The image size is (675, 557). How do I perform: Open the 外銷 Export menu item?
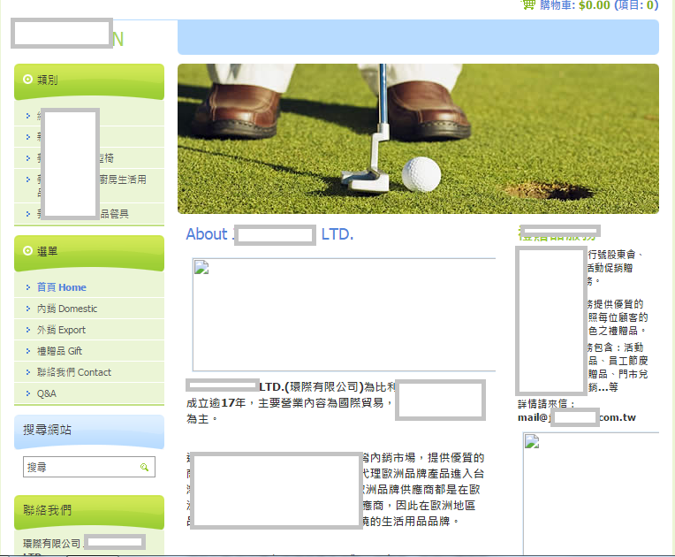[x=61, y=330]
